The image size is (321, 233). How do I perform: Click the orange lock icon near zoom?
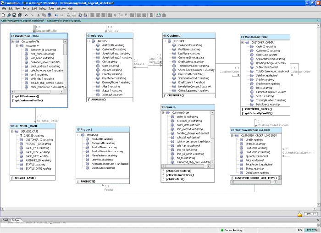coord(299,214)
